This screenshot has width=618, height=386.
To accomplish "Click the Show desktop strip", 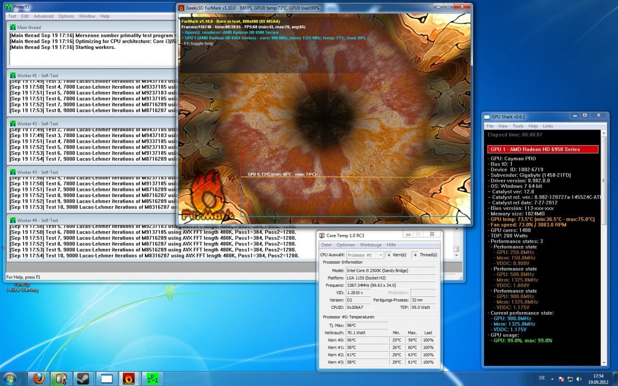I will (x=615, y=379).
